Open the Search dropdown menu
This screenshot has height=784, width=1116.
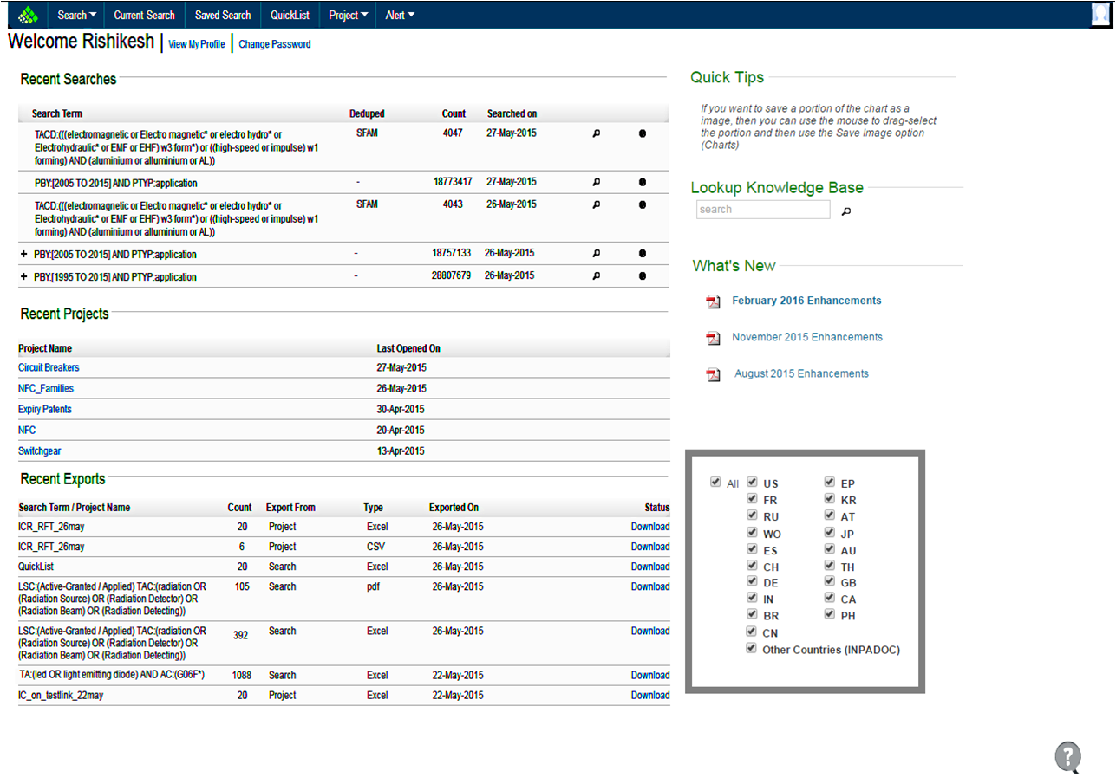(76, 15)
